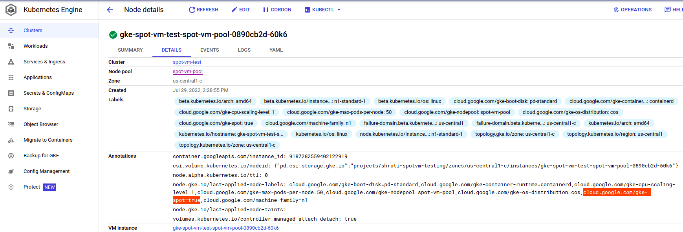Click the green node status checkmark
Viewport: 683px width, 232px height.
pos(113,35)
